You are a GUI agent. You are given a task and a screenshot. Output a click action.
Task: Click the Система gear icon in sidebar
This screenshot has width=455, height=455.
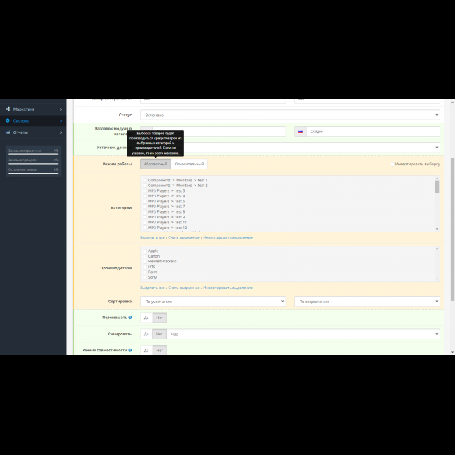coord(8,120)
